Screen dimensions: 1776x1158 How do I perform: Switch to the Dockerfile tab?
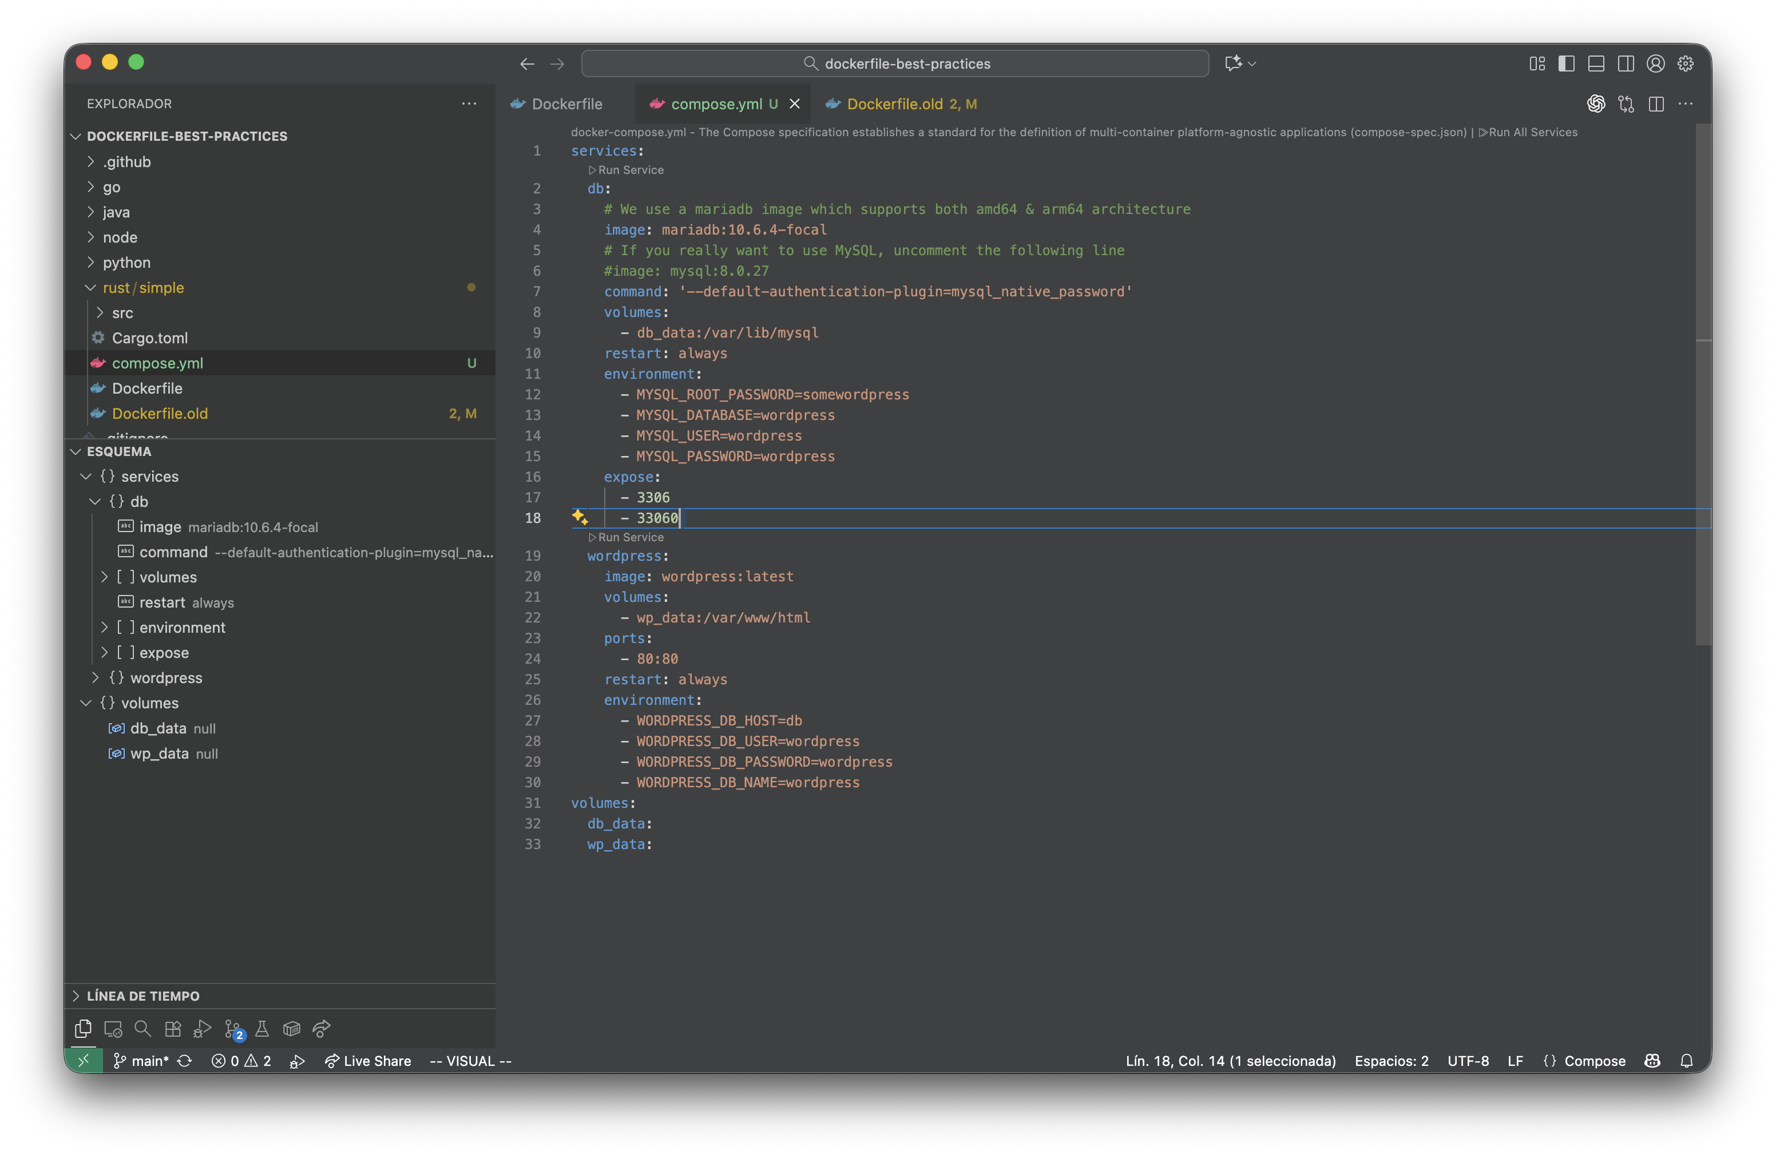click(x=566, y=104)
